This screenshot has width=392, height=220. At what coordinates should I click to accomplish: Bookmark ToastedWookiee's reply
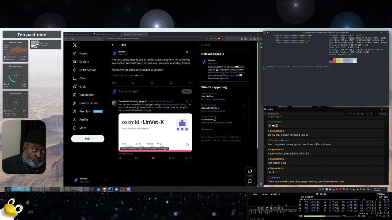tap(186, 158)
